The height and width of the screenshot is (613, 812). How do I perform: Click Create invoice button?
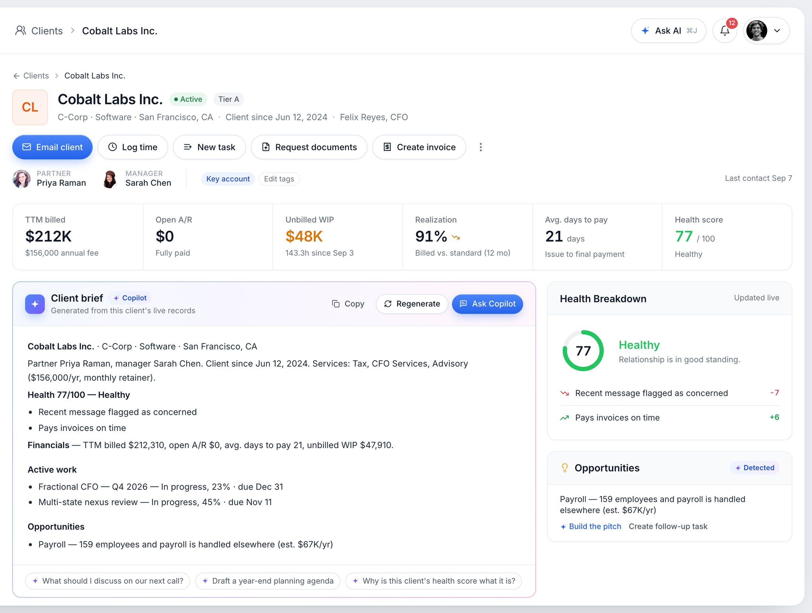pos(419,147)
